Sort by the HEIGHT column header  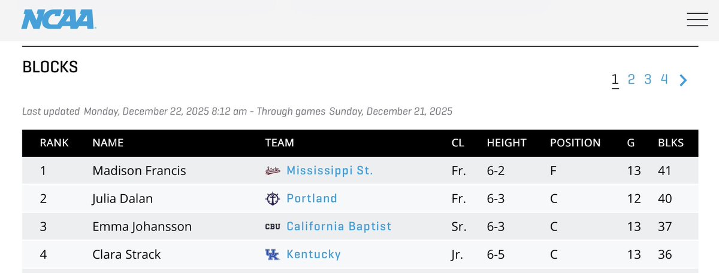point(506,143)
